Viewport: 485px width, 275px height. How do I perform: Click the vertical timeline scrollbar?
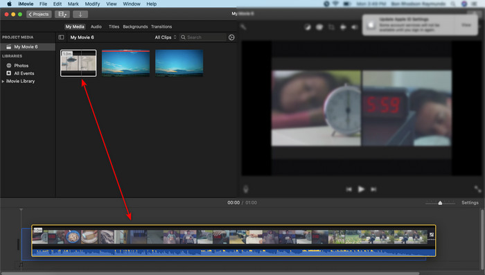[482, 240]
